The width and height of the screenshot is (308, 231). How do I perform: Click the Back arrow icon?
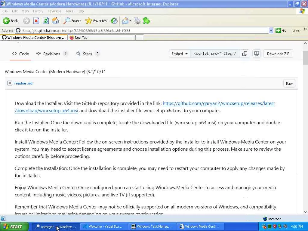point(6,21)
